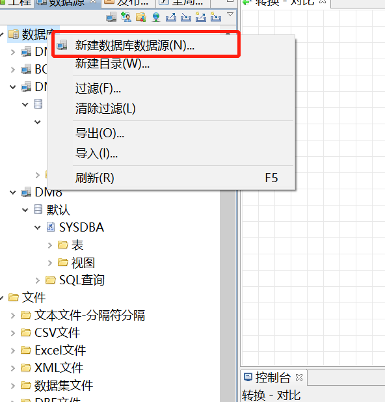Click the 控制台 console tab icon
The width and height of the screenshot is (385, 402).
click(x=248, y=377)
